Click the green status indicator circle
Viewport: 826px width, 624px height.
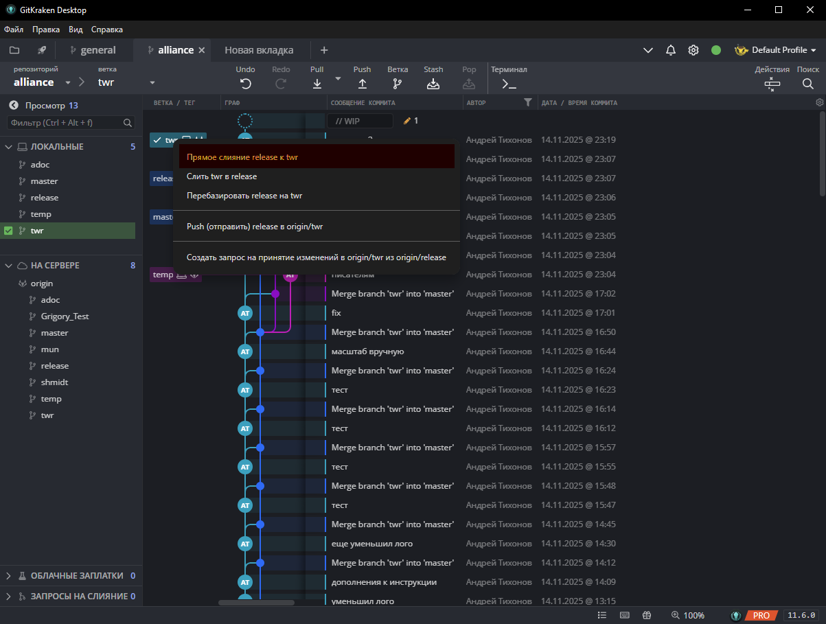pos(715,49)
